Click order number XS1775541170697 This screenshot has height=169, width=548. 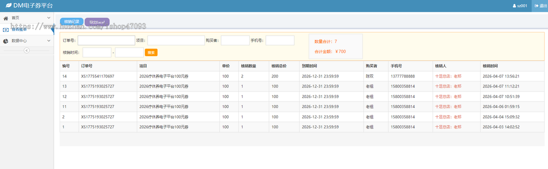pos(98,76)
